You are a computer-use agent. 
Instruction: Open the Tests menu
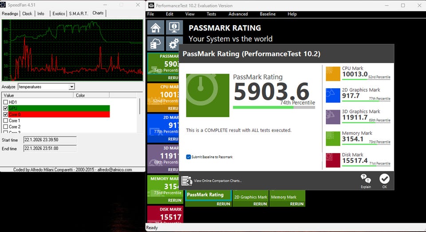tap(211, 14)
